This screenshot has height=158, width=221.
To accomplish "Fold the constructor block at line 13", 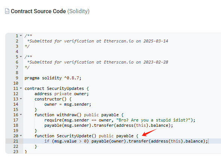I will [21, 99].
